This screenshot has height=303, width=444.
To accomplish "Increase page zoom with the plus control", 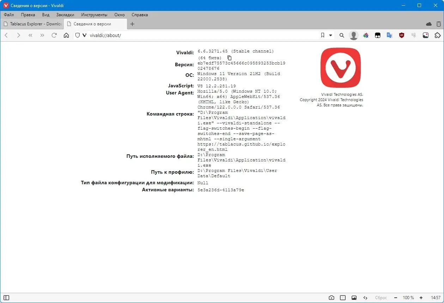I will (x=421, y=297).
